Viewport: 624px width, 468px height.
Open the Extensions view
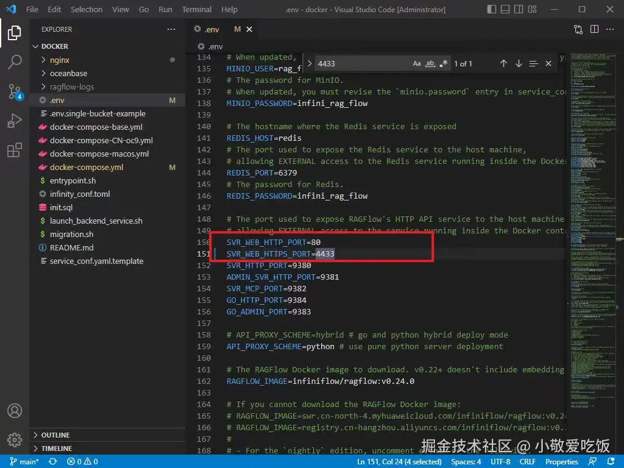coord(15,151)
